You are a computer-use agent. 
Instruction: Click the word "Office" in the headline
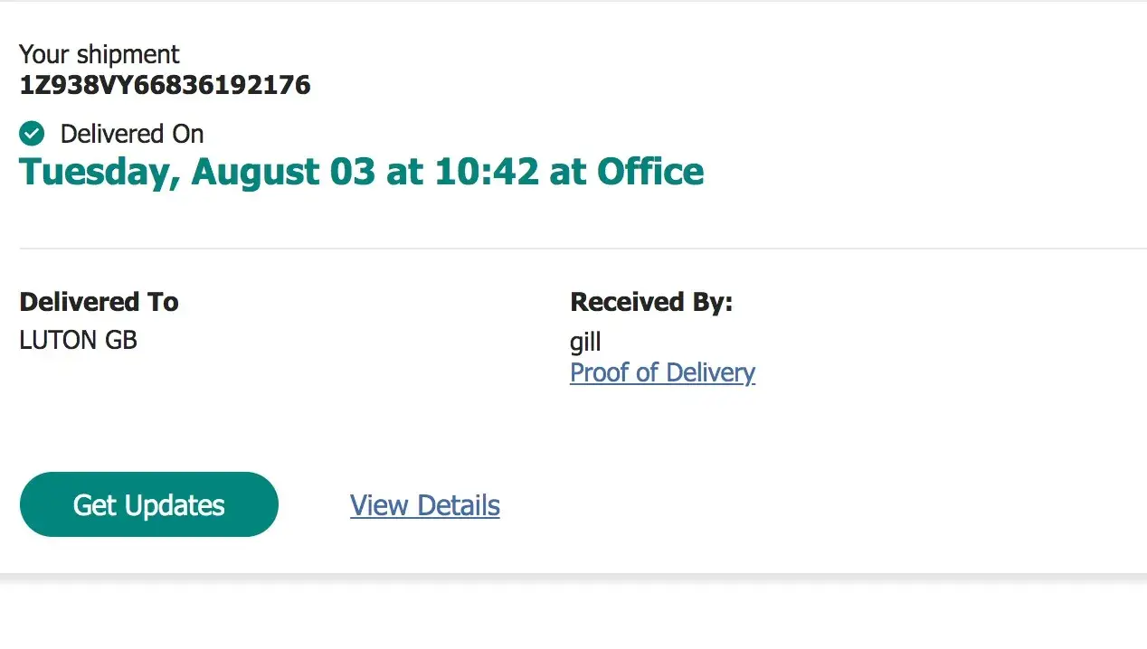(x=649, y=171)
